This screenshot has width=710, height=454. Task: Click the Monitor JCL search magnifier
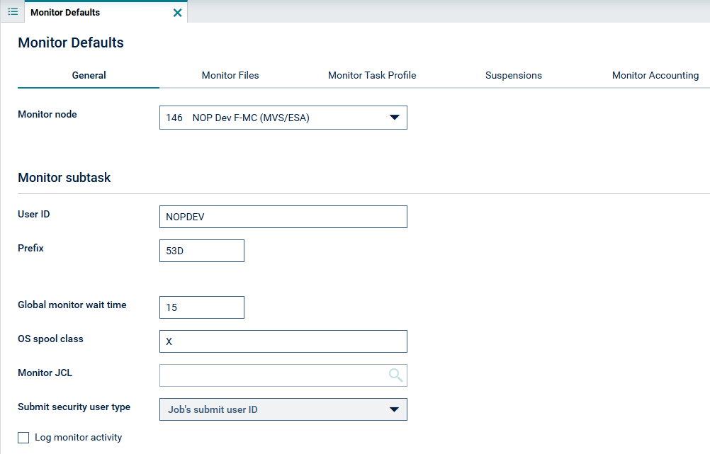(395, 375)
